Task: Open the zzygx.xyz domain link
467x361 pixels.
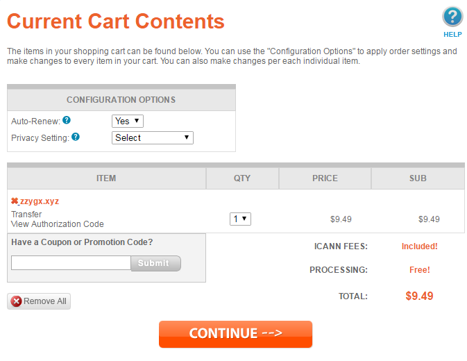Action: point(40,201)
